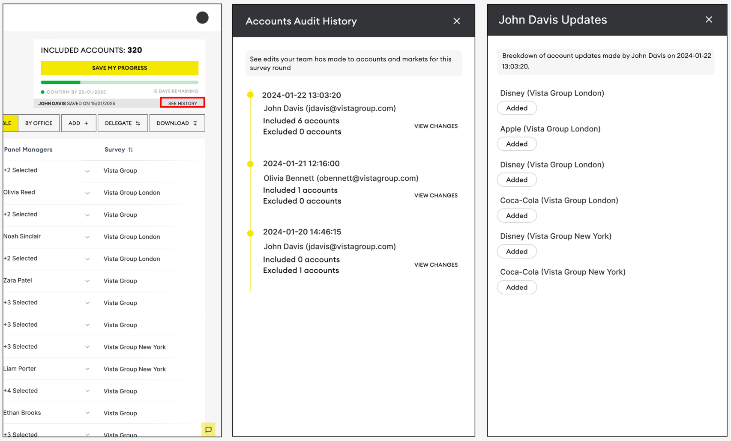
Task: Click Added tag under Coca-Cola (Vista Group New York)
Action: [517, 287]
